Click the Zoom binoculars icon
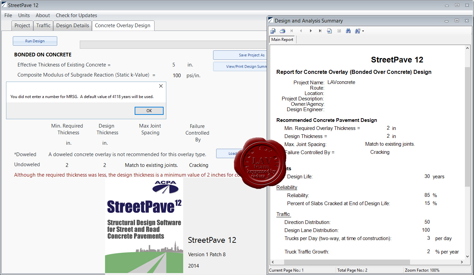The width and height of the screenshot is (474, 275). click(x=358, y=31)
